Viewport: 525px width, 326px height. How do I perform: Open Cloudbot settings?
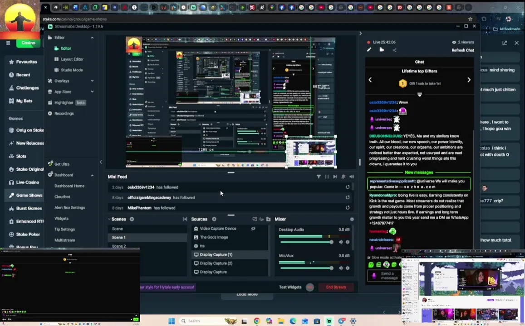62,197
